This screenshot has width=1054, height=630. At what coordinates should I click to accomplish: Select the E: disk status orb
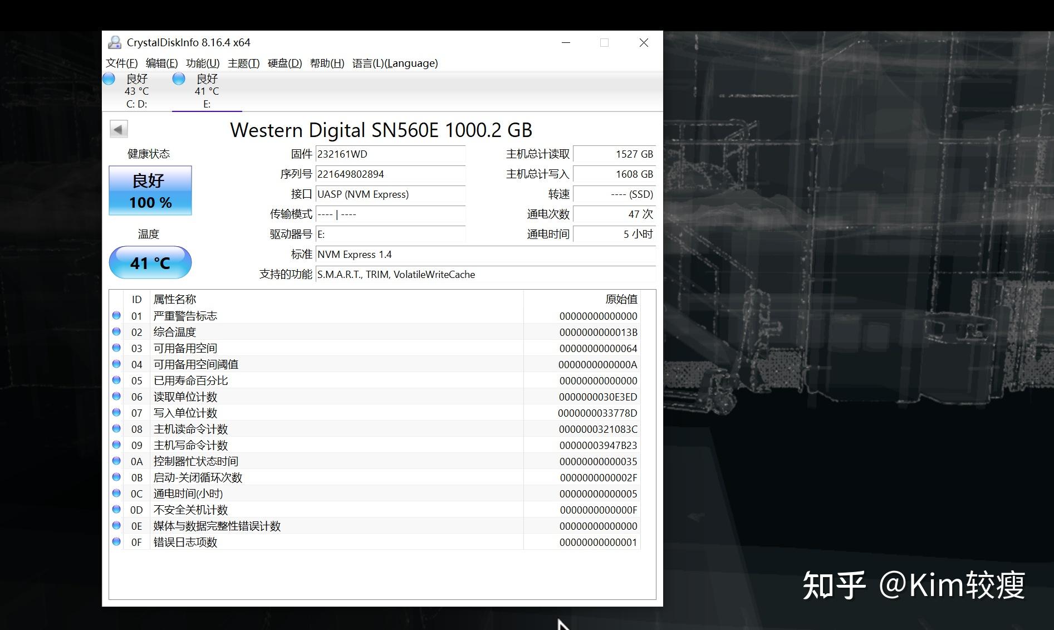point(179,79)
